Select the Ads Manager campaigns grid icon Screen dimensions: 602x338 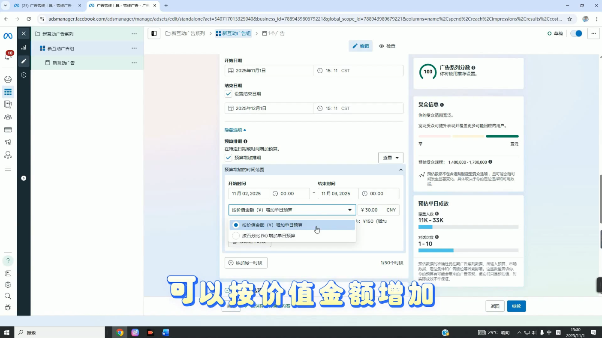[9, 92]
